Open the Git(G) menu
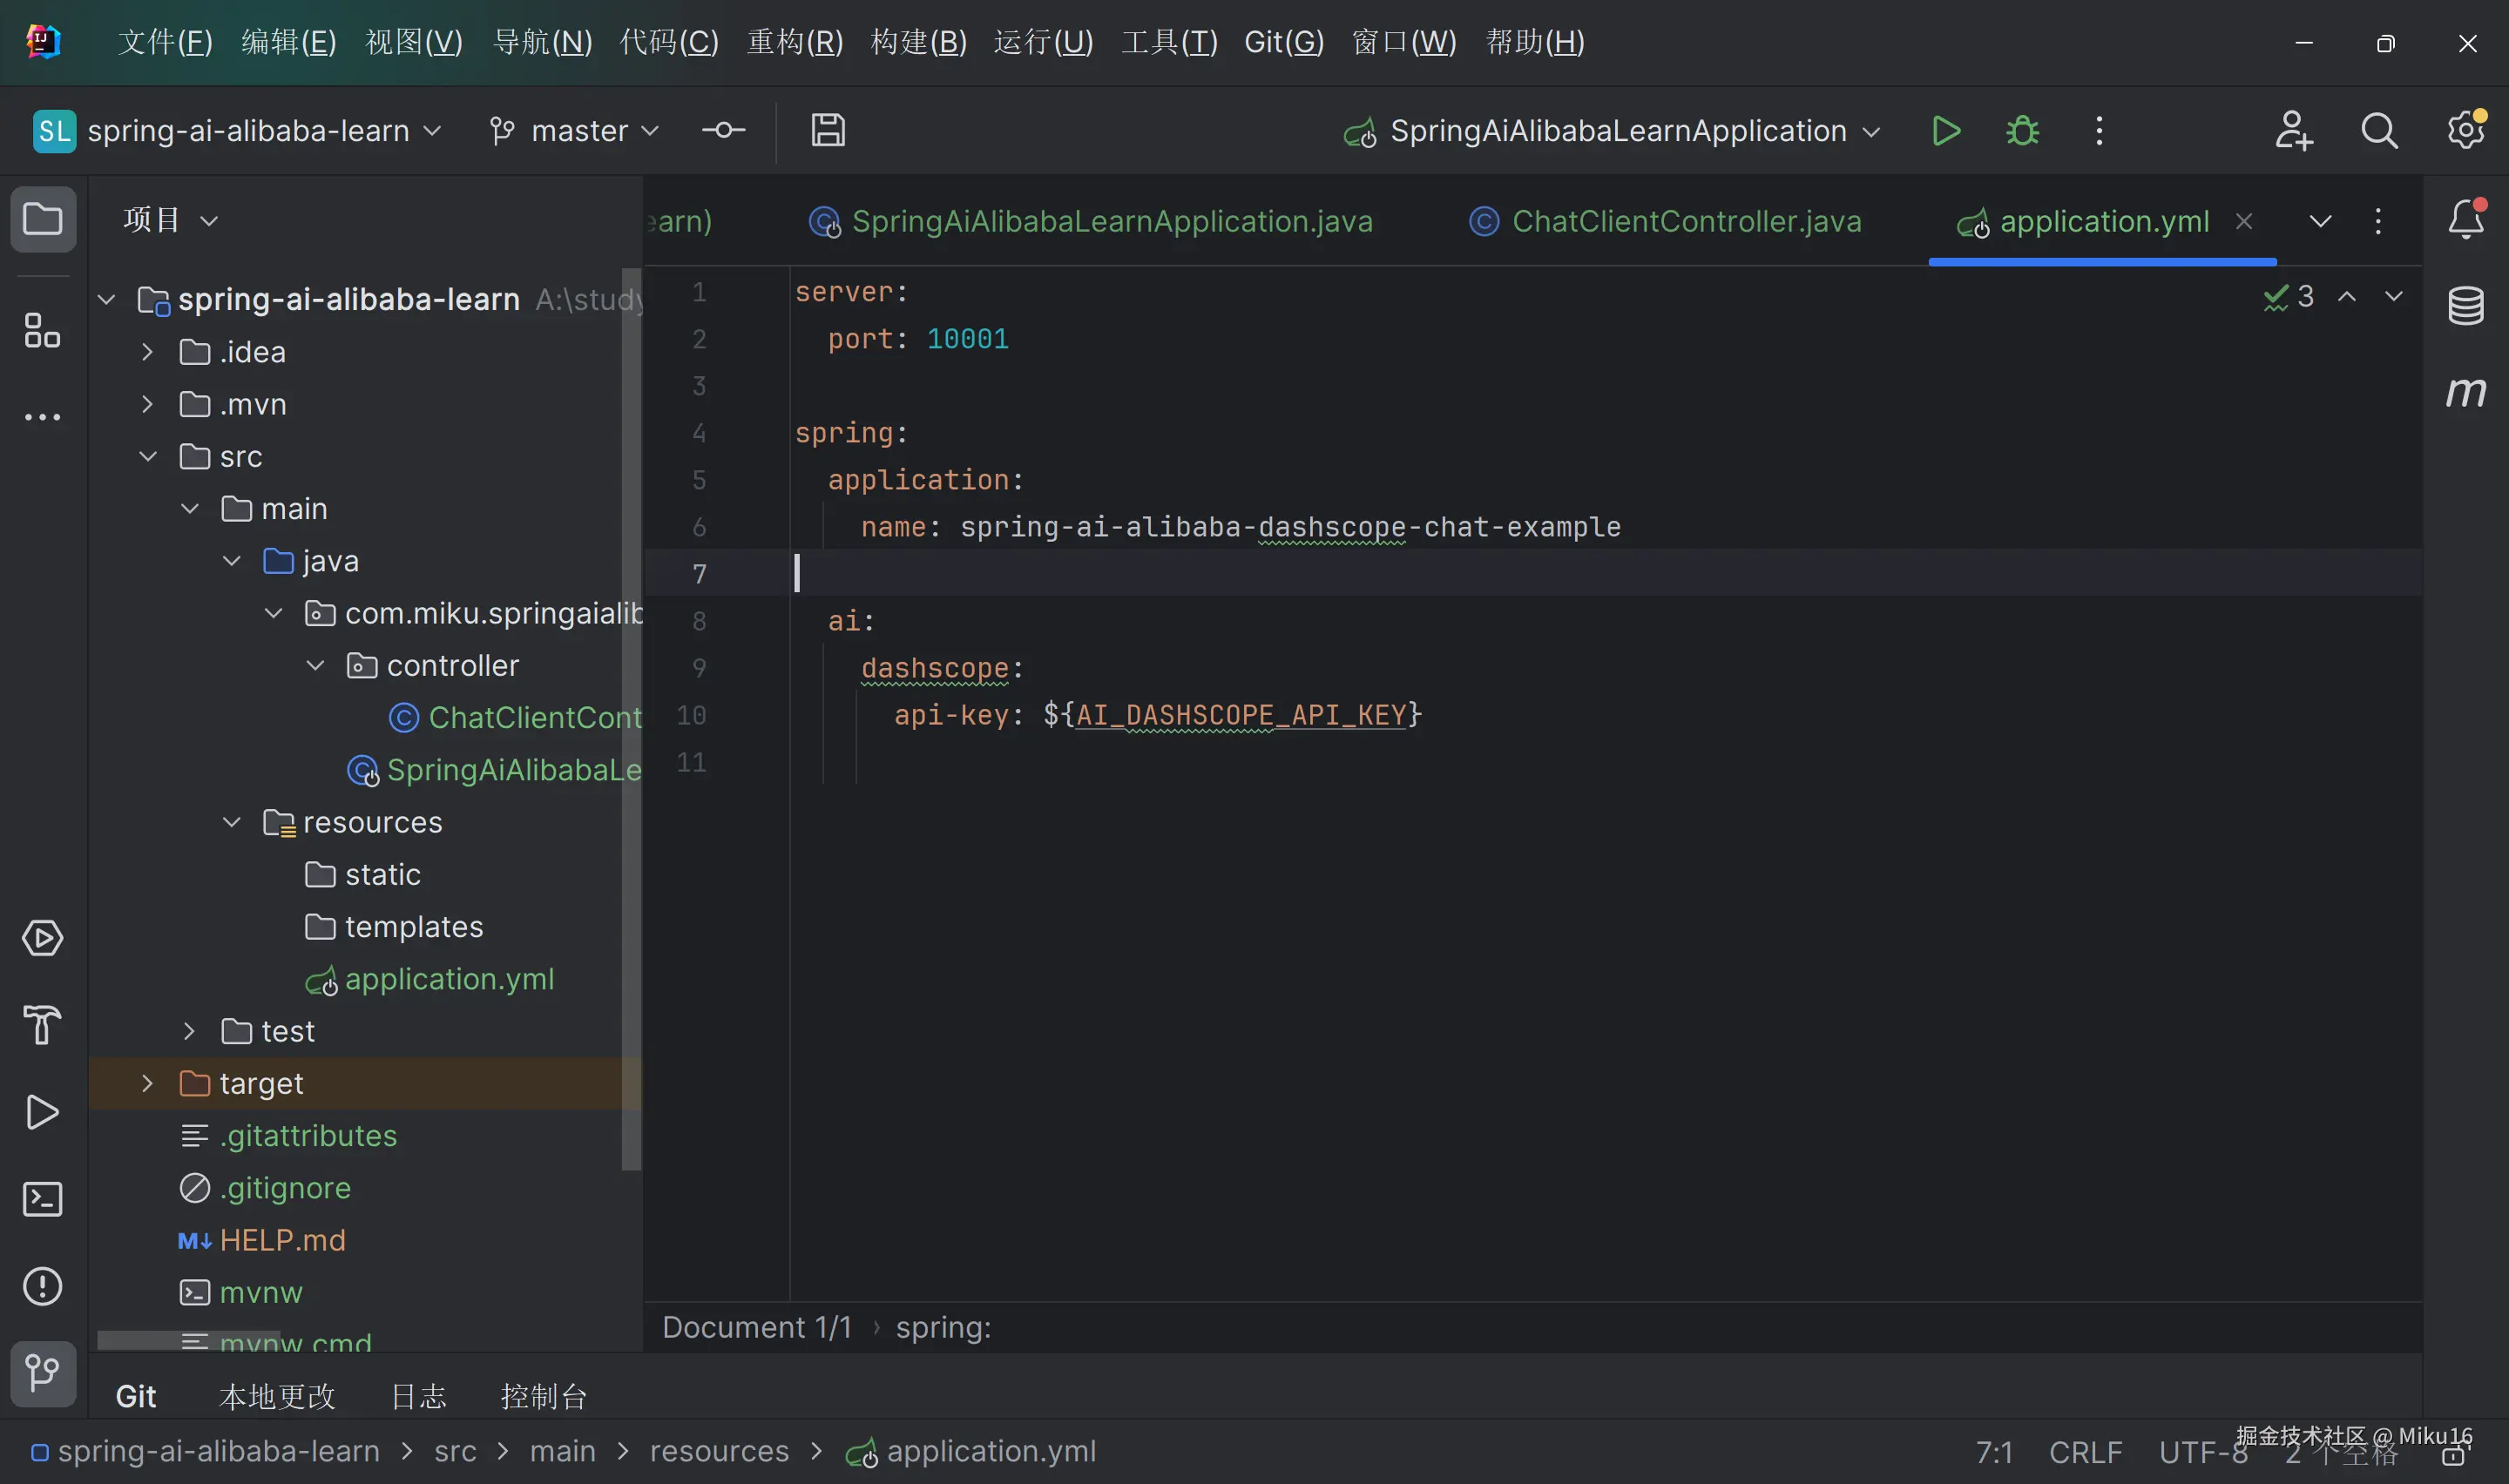This screenshot has width=2509, height=1484. [x=1283, y=42]
